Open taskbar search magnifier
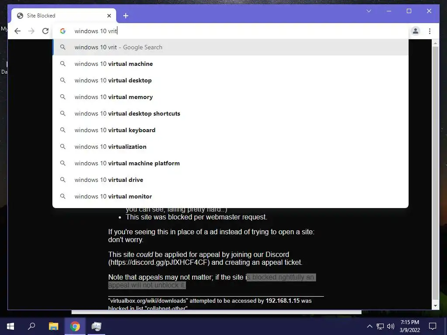The height and width of the screenshot is (335, 447). click(x=31, y=326)
